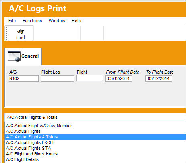Click the toolbar drag handle dots

tap(7, 33)
